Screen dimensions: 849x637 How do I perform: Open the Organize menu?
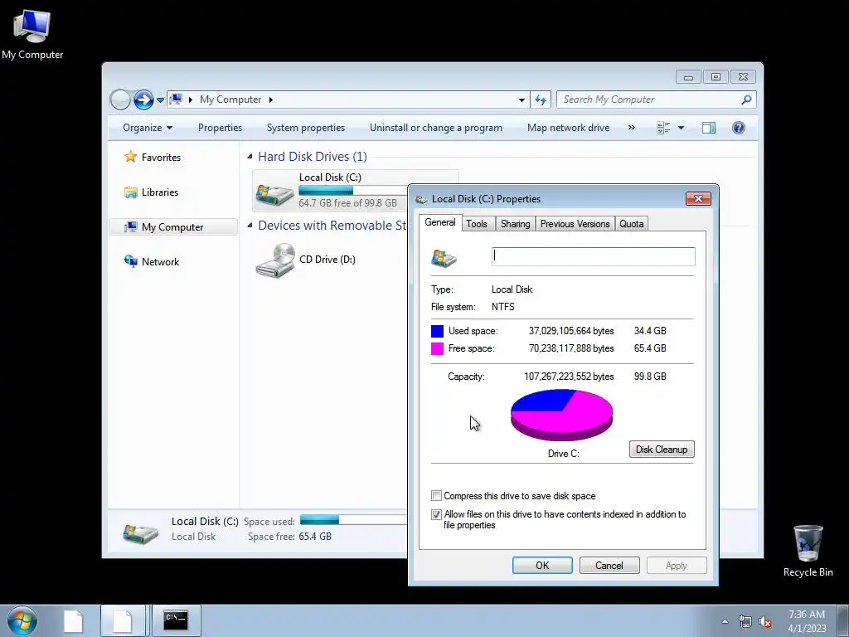(x=148, y=128)
